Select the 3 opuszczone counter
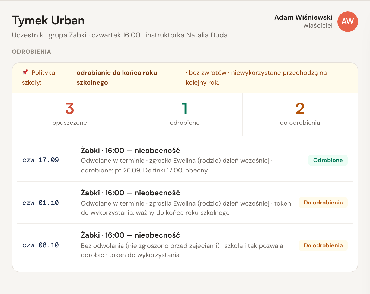The height and width of the screenshot is (294, 370). pyautogui.click(x=70, y=114)
